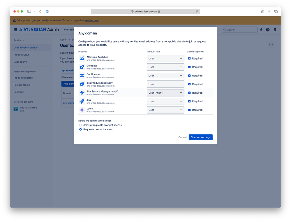The image size is (291, 221).
Task: Click the Confluence product icon
Action: (82, 76)
